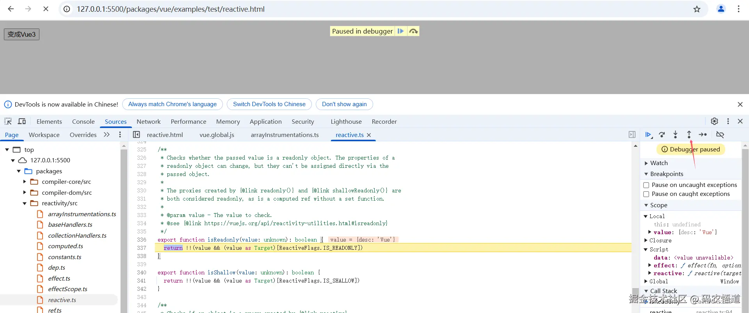
Task: Stop loading the page
Action: pos(46,9)
